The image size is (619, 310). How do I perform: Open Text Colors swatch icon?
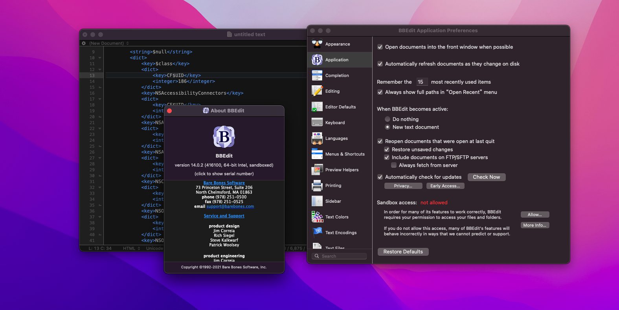(x=317, y=217)
